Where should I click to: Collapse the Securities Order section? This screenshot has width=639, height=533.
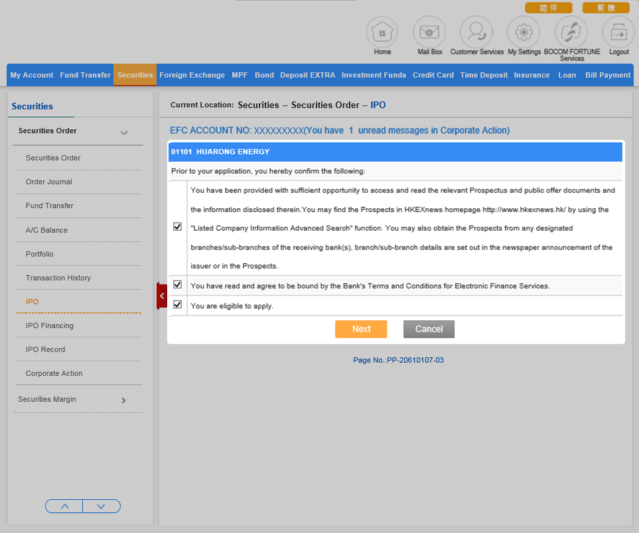(x=124, y=133)
